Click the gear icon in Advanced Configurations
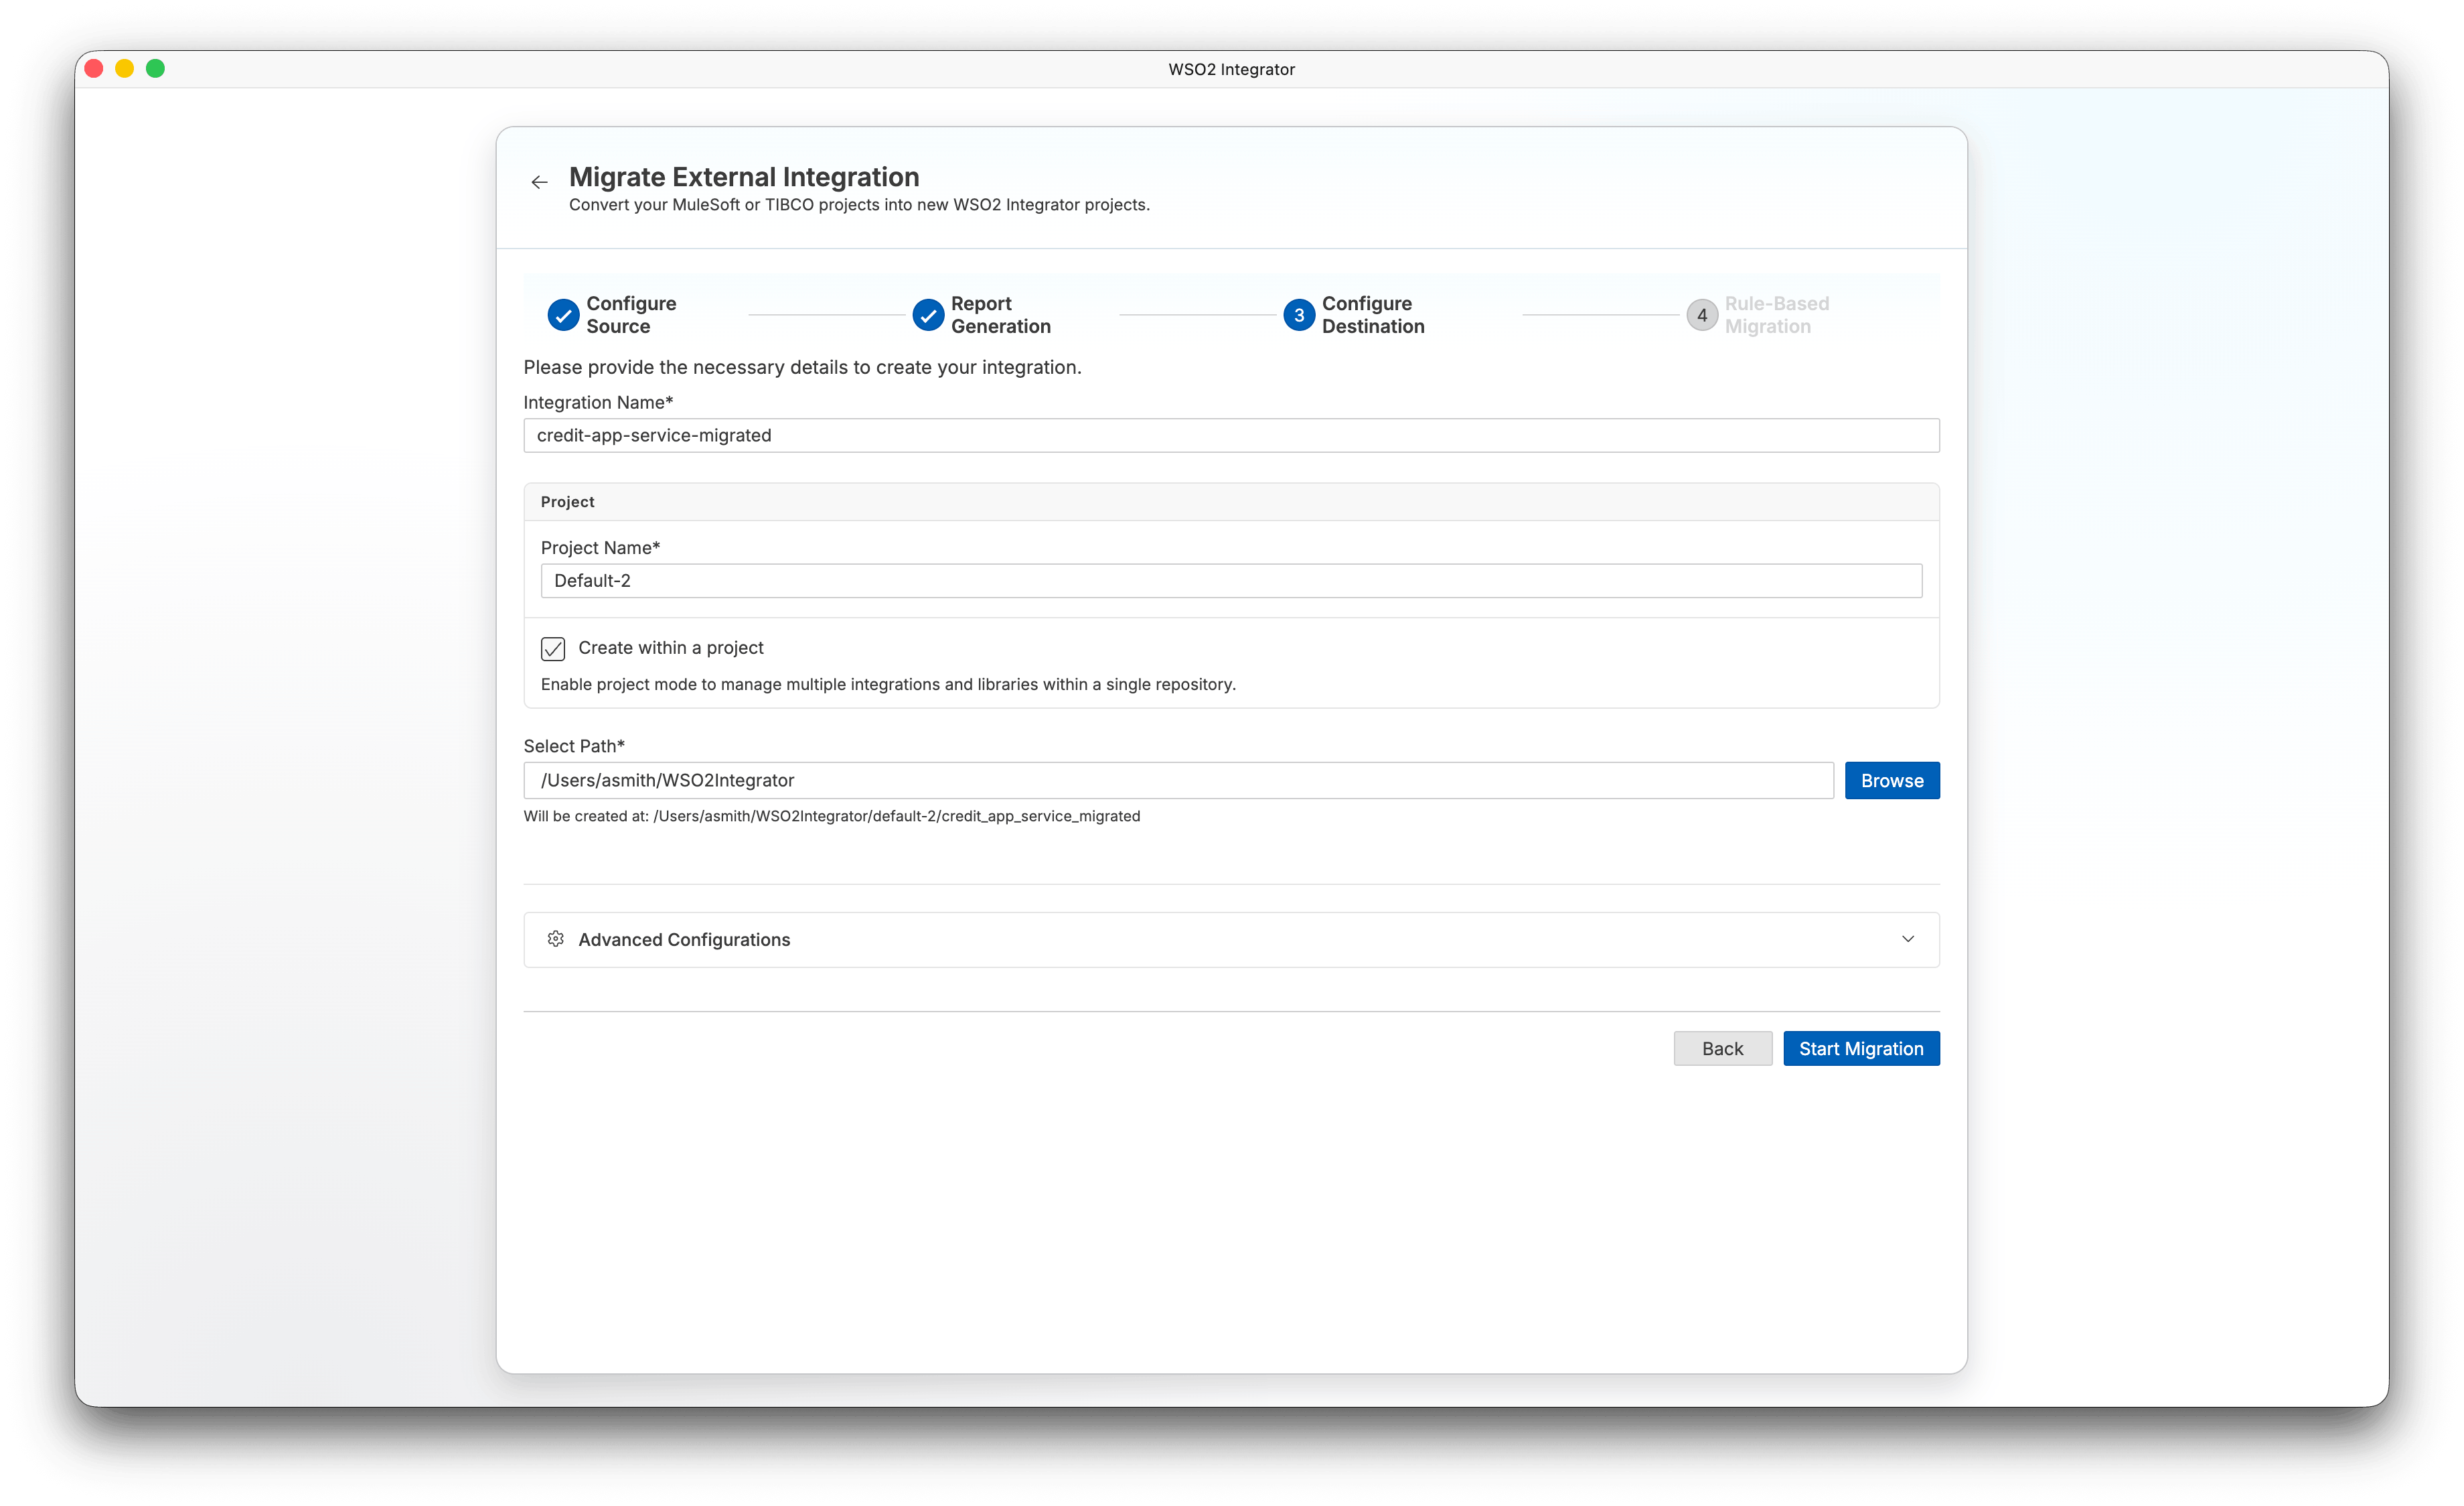The height and width of the screenshot is (1506, 2464). [556, 939]
